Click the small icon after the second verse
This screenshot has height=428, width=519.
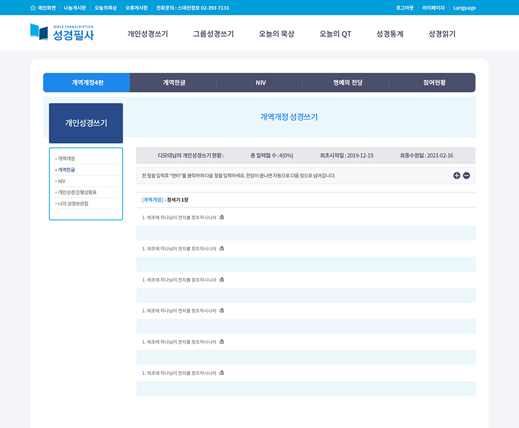(x=222, y=248)
